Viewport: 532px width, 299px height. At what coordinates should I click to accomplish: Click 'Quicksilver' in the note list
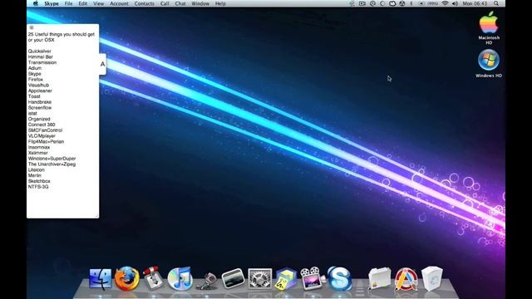click(40, 51)
